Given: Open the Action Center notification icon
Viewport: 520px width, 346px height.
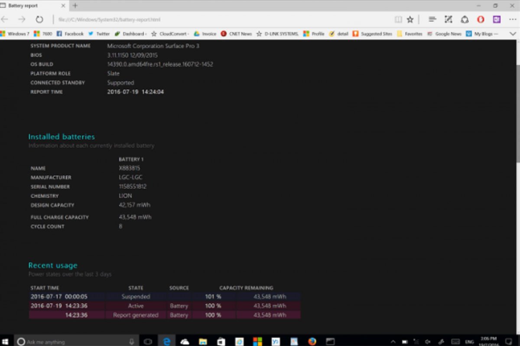Looking at the screenshot, I should point(509,341).
